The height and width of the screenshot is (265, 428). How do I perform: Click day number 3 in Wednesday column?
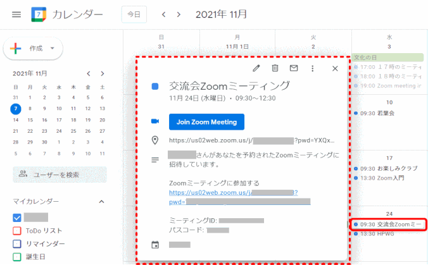[x=389, y=47]
